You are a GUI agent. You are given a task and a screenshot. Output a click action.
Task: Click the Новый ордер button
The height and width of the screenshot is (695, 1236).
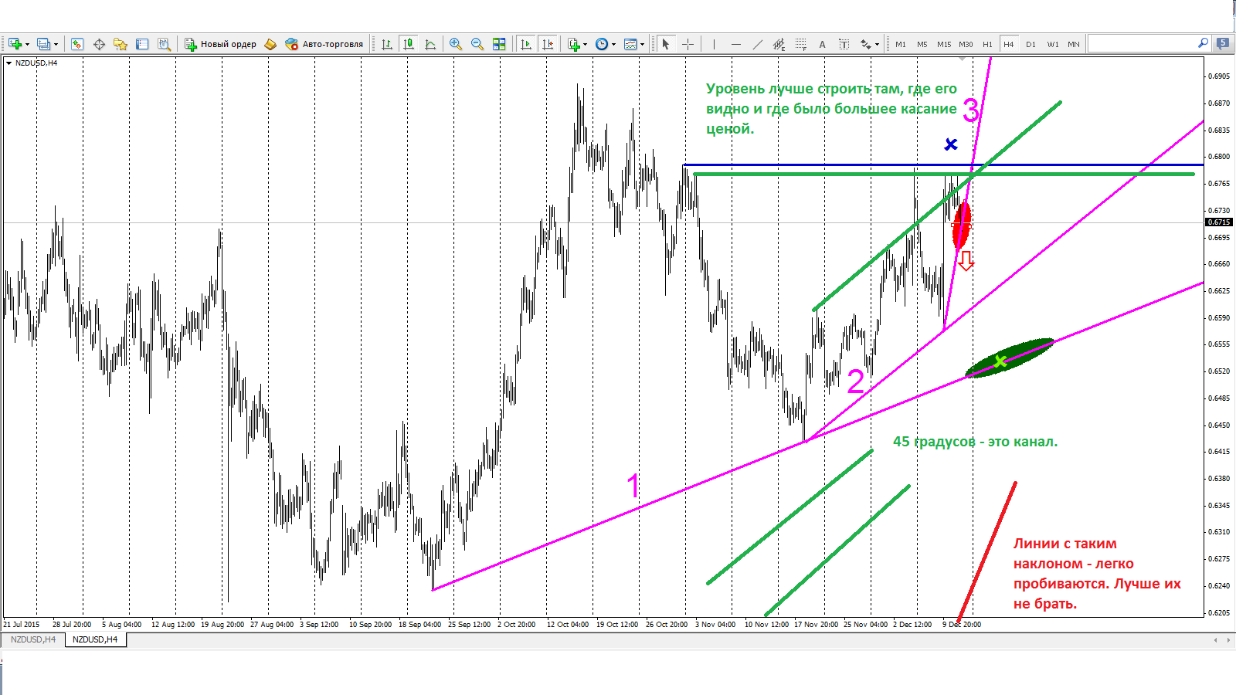pyautogui.click(x=220, y=44)
